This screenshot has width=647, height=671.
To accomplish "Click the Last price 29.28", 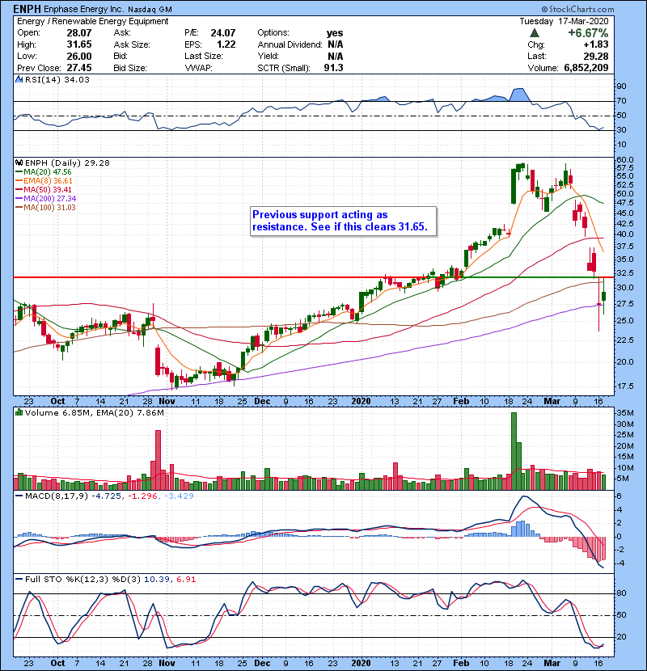I will (x=597, y=56).
